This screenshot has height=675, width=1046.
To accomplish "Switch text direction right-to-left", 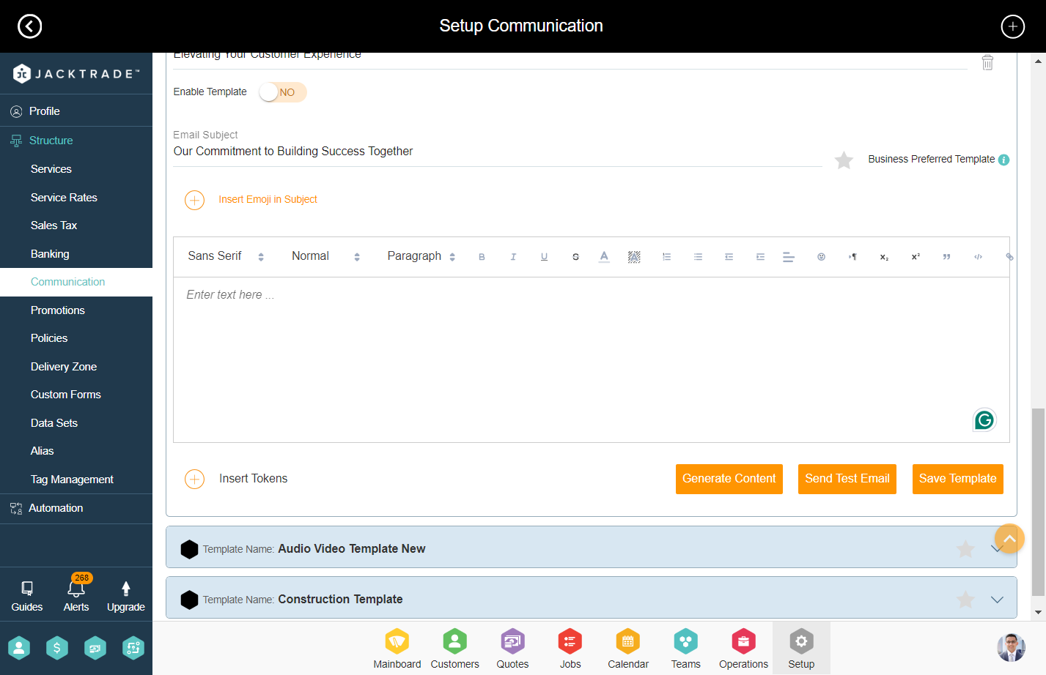I will point(852,257).
